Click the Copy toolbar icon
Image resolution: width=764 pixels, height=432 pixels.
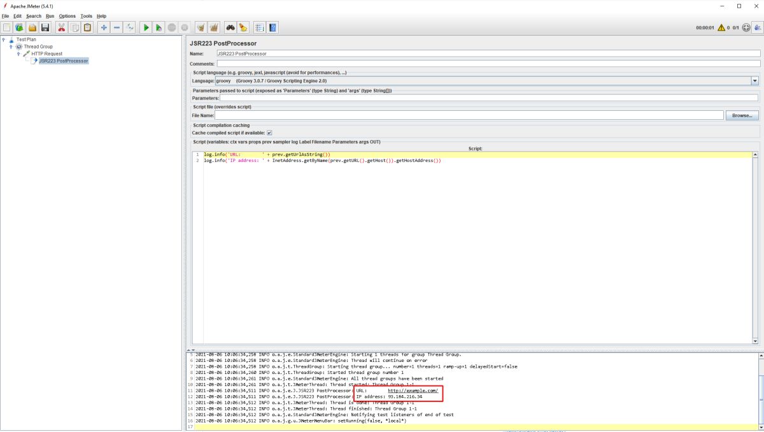coord(75,27)
